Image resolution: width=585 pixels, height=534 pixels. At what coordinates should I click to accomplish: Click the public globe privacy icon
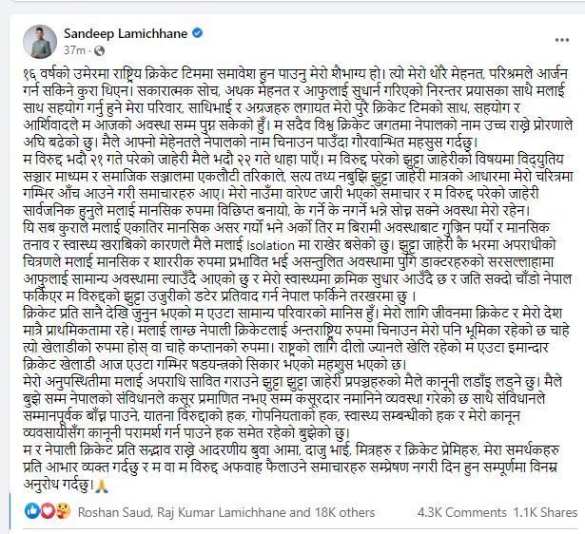[x=99, y=50]
